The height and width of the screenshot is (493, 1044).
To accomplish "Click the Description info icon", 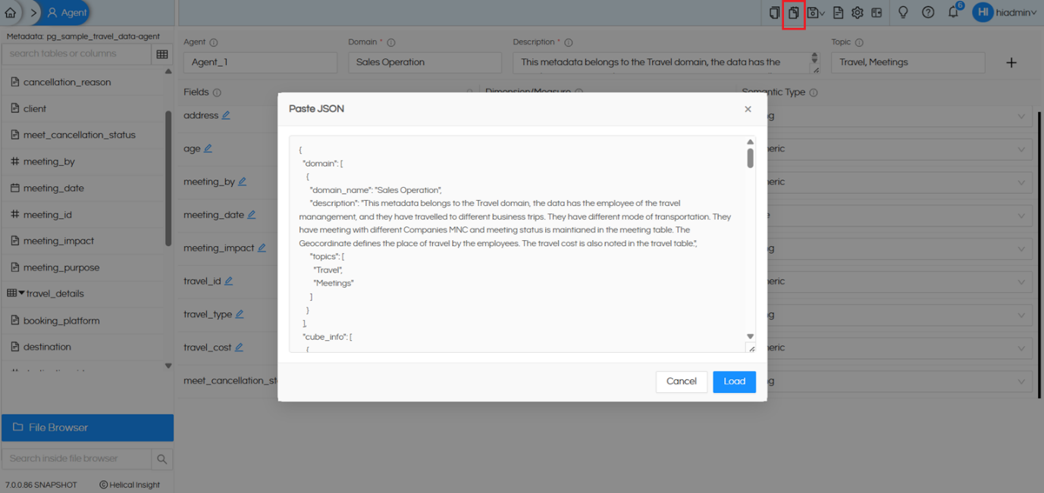I will [x=568, y=43].
